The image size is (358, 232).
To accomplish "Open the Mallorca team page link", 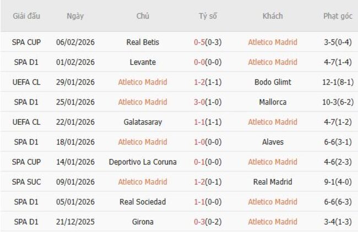I will click(x=272, y=102).
